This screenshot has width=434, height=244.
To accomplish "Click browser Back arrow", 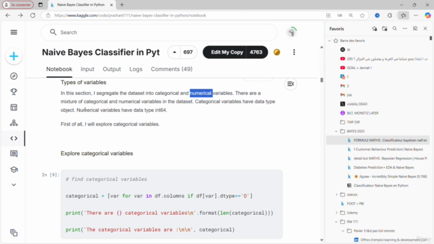I will [x=7, y=16].
